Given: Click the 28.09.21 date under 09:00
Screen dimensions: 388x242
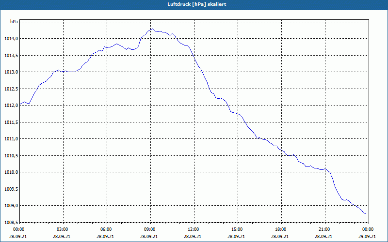Looking at the screenshot, I should pyautogui.click(x=149, y=236).
